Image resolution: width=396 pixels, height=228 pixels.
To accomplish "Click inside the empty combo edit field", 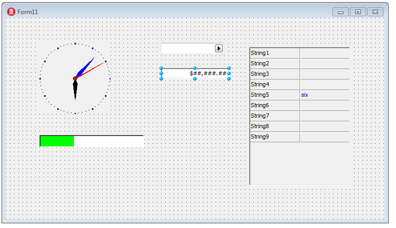I will pyautogui.click(x=188, y=48).
